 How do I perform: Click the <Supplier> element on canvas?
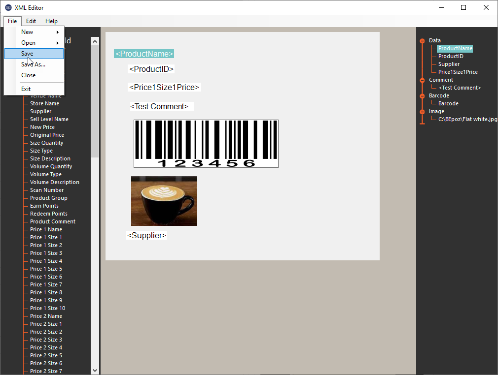point(146,236)
